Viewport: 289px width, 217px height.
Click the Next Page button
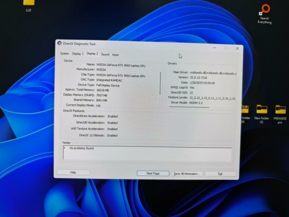pos(153,174)
